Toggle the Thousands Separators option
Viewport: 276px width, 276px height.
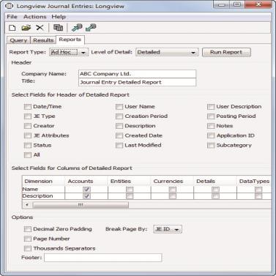click(28, 248)
